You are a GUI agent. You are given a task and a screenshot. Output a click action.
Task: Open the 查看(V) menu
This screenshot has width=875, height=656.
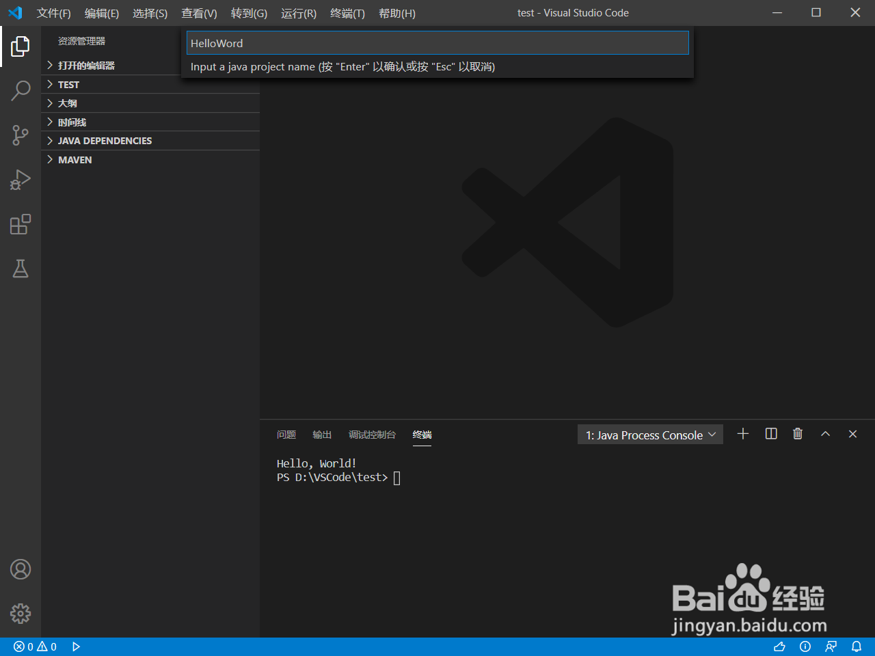199,14
